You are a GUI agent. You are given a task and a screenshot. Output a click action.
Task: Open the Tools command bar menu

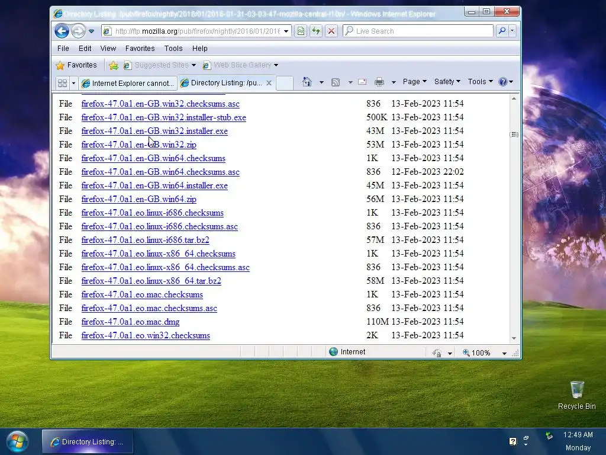click(480, 82)
